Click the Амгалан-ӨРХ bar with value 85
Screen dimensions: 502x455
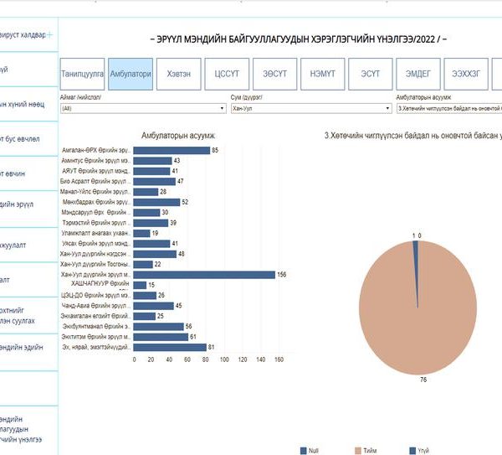pyautogui.click(x=172, y=150)
